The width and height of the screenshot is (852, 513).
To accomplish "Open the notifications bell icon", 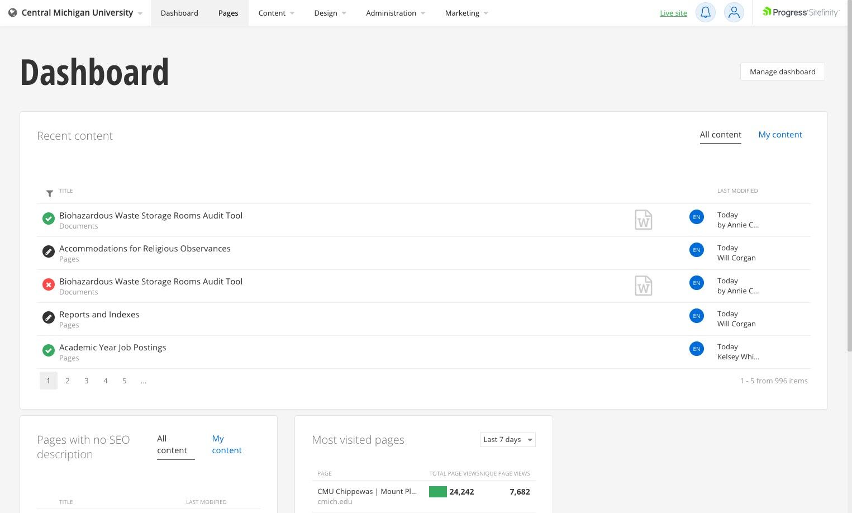I will [x=706, y=12].
